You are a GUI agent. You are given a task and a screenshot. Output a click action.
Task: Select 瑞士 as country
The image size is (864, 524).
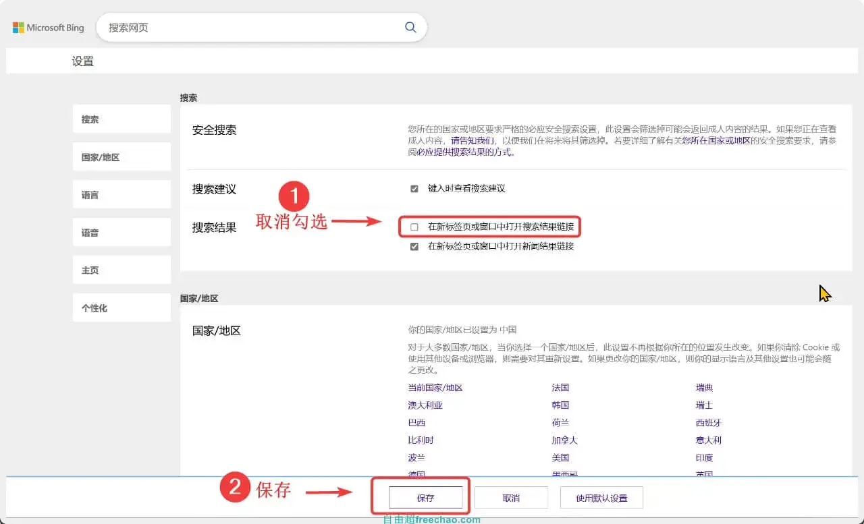point(704,405)
